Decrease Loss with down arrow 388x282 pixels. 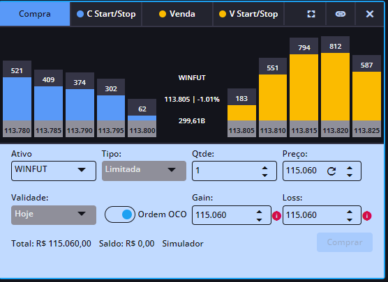point(350,219)
